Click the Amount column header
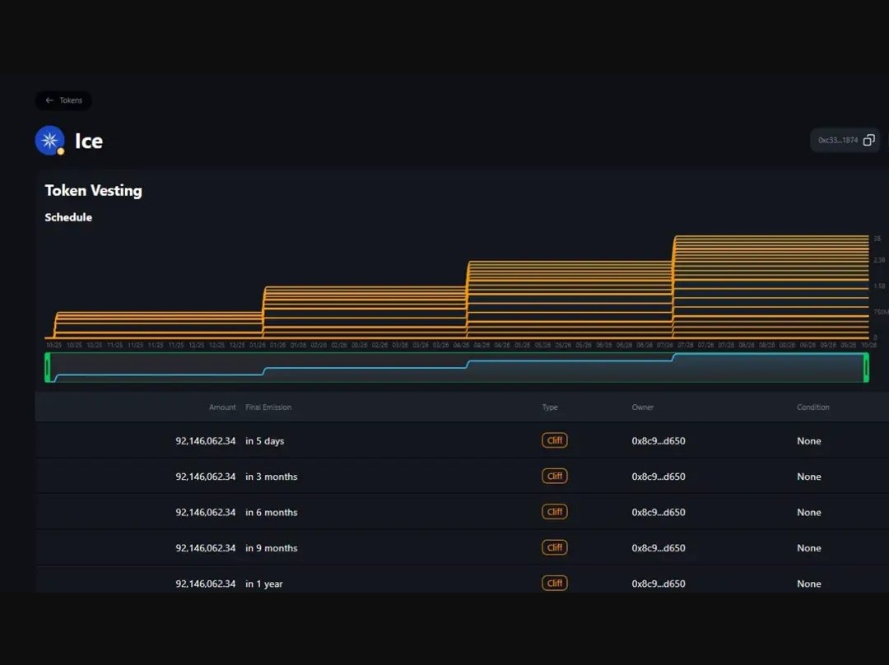889x665 pixels. point(222,407)
